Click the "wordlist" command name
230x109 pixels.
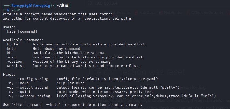tap(16, 66)
